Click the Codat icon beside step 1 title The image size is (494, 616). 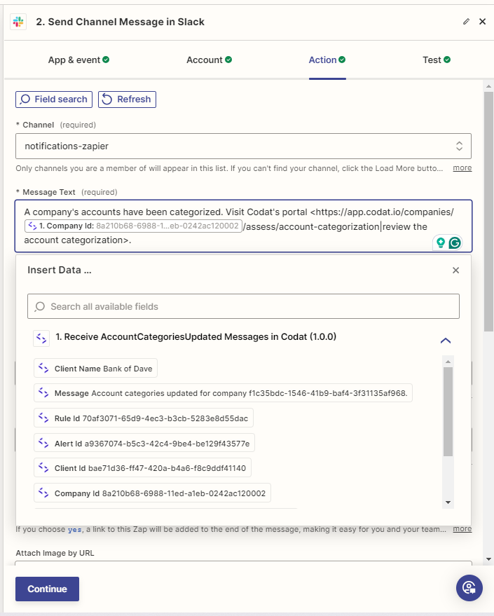click(x=41, y=338)
